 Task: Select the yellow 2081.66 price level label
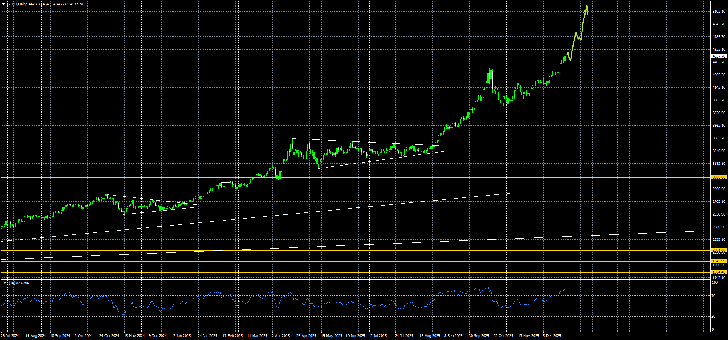[719, 250]
